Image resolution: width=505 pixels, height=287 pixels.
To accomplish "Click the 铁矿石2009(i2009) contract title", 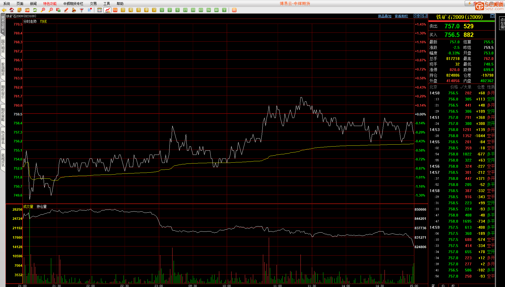I will coord(460,17).
